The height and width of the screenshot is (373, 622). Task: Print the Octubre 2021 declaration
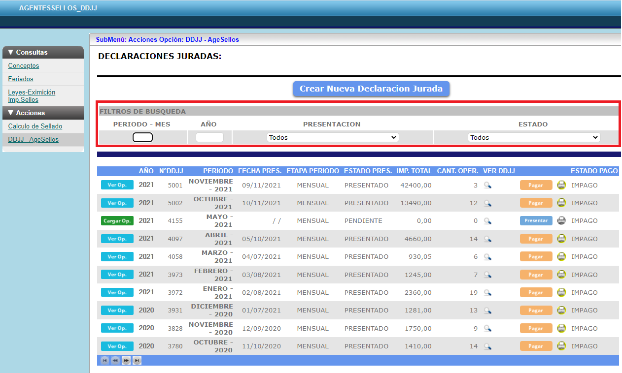point(561,203)
